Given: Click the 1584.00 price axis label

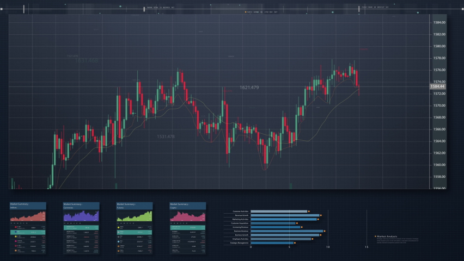Looking at the screenshot, I should (439, 22).
